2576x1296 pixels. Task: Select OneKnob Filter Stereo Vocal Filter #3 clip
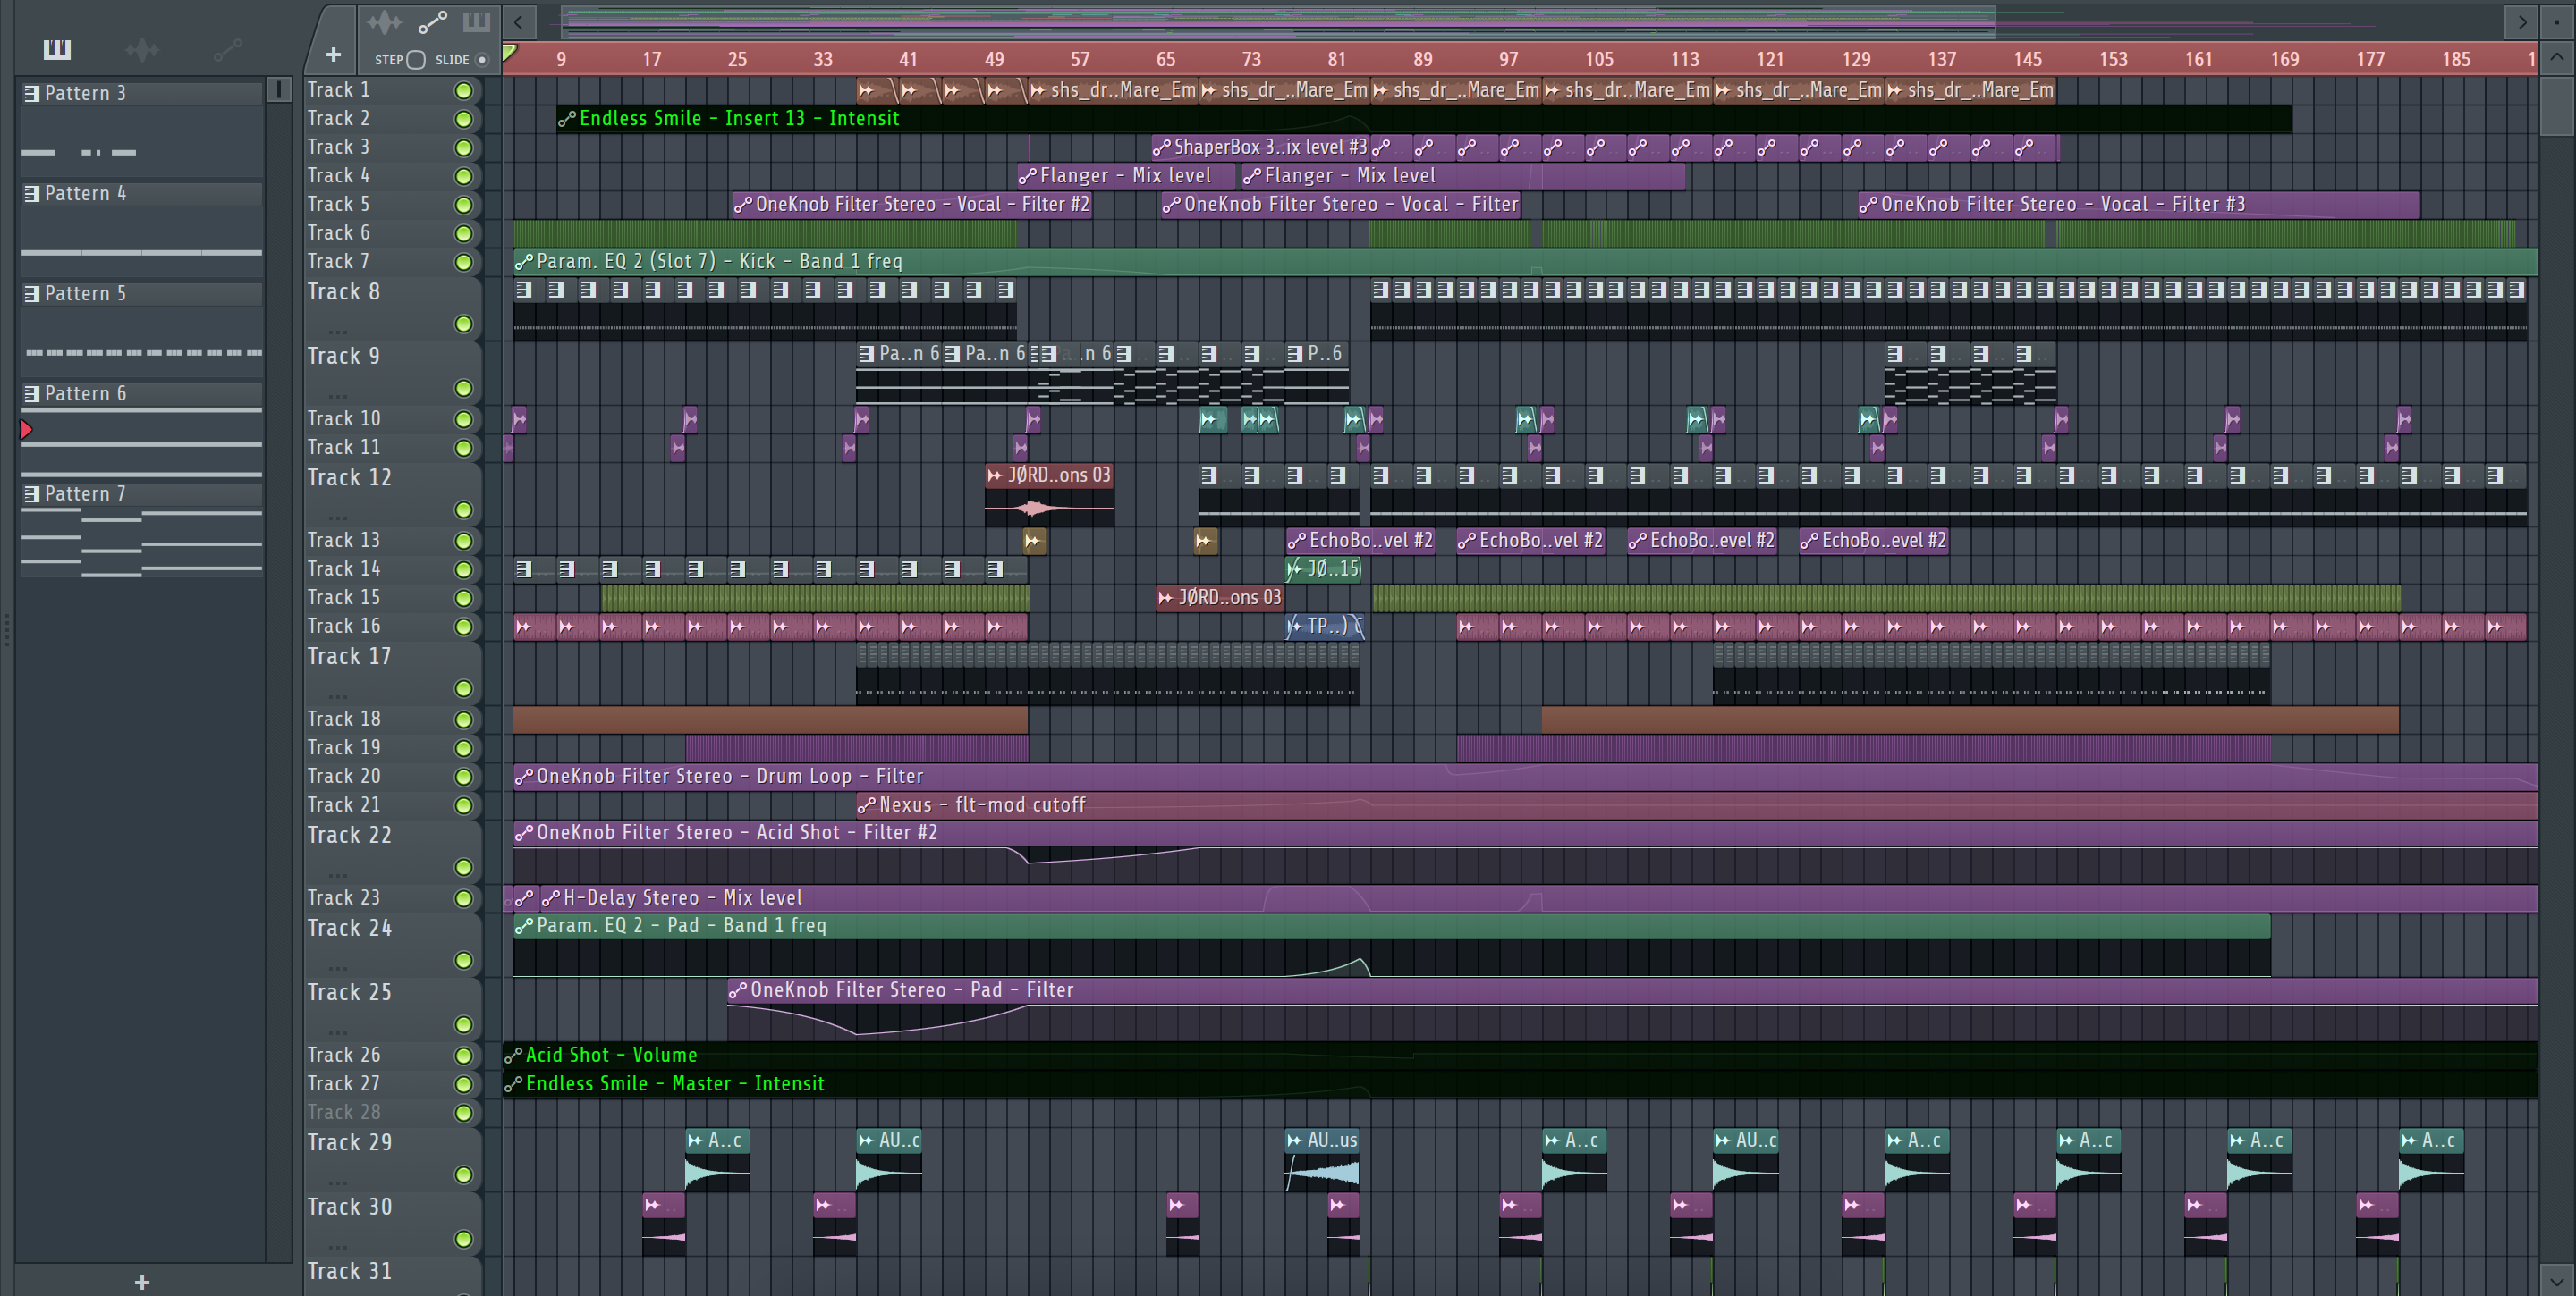pyautogui.click(x=2138, y=205)
